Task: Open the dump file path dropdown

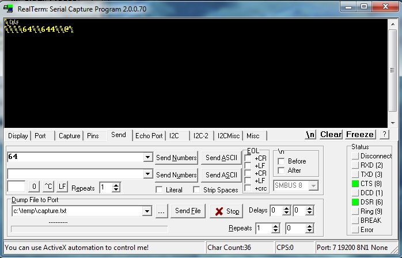Action: (148, 211)
